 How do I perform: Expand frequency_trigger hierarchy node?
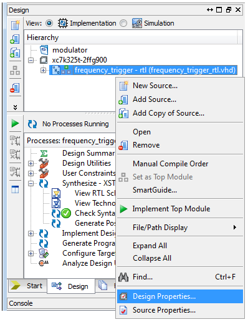pos(43,71)
